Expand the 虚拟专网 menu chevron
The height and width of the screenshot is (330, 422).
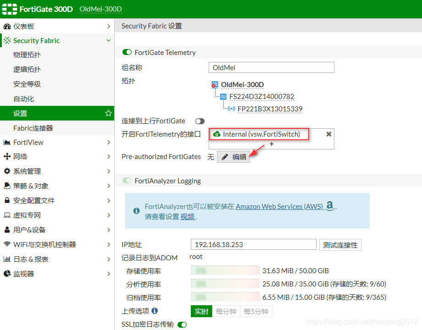click(x=109, y=215)
